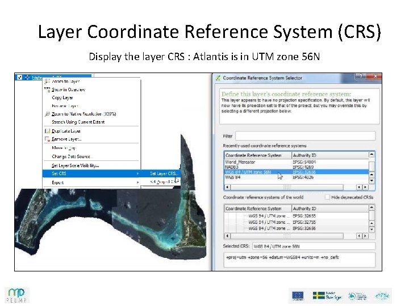The width and height of the screenshot is (409, 306).
Task: Select Copy Layer in context menu
Action: coord(91,97)
